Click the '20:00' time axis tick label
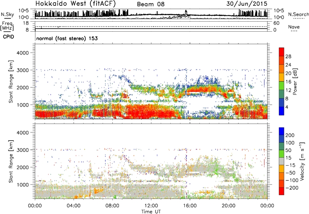 tap(229, 206)
